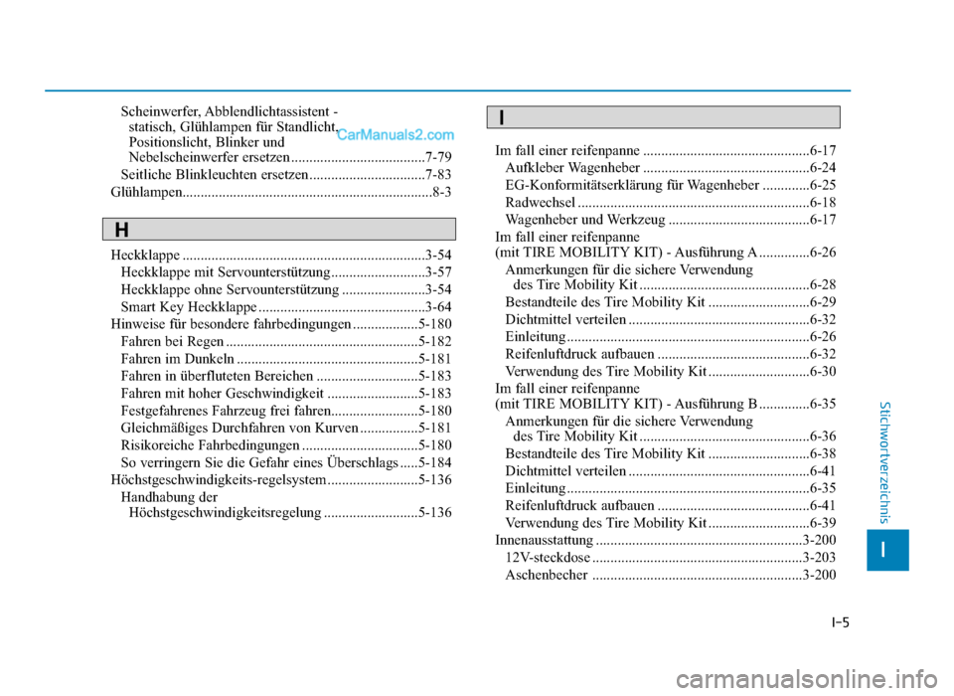Viewport: 954px width, 696px height.
Task: Click page number 6-18 next to 'Radwechsel'
Action: (823, 202)
